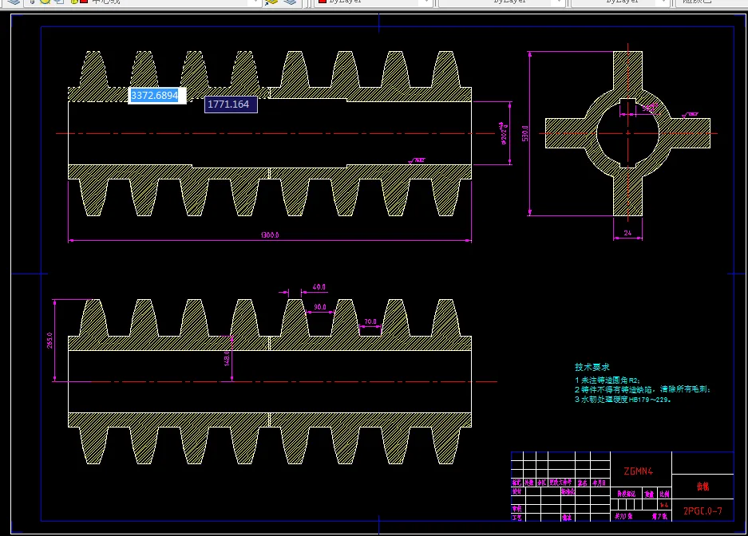Click the 标准化 label in title block
Screen dimensions: 748x536
pyautogui.click(x=568, y=491)
